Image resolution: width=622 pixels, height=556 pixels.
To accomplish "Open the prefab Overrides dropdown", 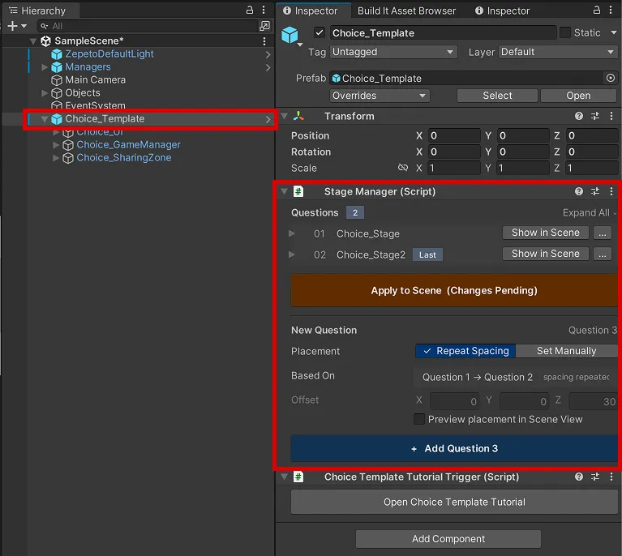I will [x=380, y=96].
